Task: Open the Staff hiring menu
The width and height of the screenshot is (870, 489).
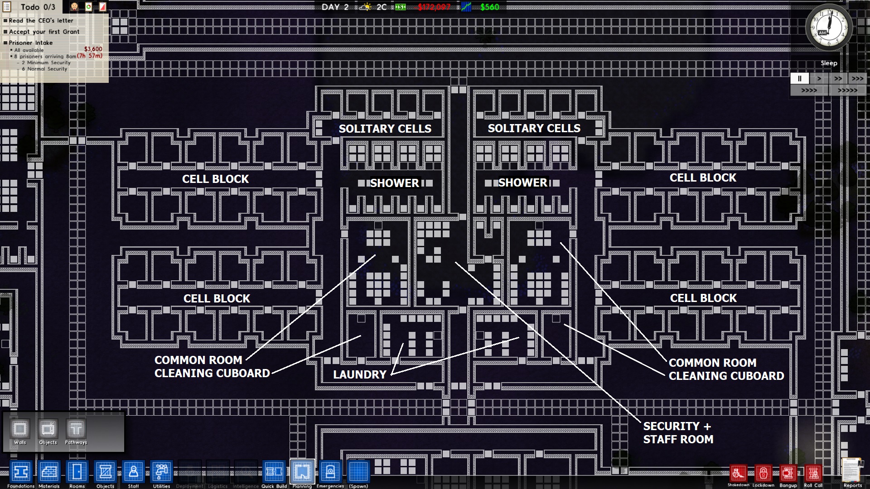Action: click(133, 472)
